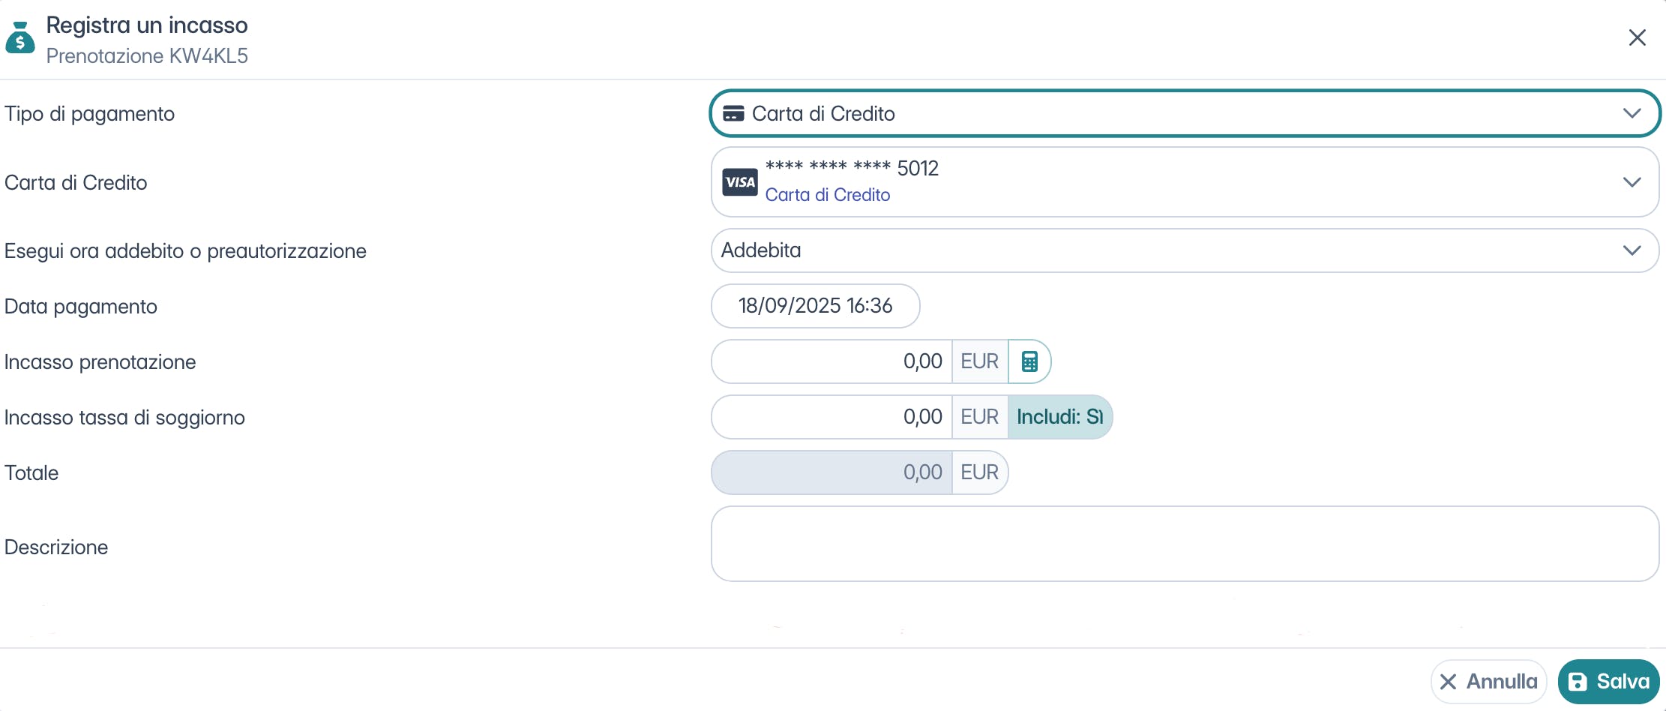Click the EUR label next to Incasso prenotazione

point(979,361)
